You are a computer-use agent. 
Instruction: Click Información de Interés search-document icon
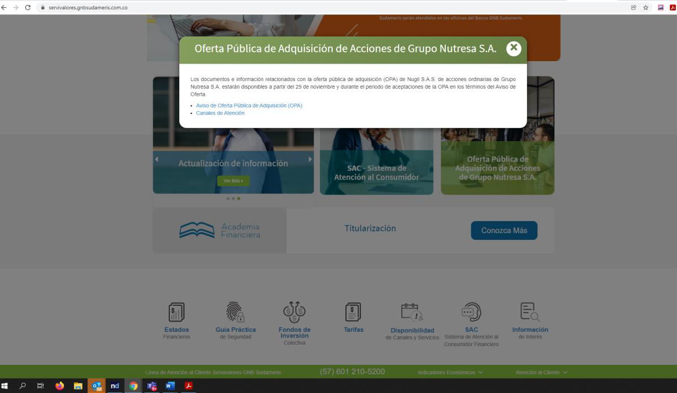pyautogui.click(x=530, y=312)
